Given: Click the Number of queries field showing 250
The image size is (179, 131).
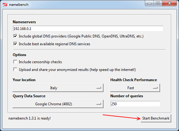Looking at the screenshot, I should click(x=135, y=104).
